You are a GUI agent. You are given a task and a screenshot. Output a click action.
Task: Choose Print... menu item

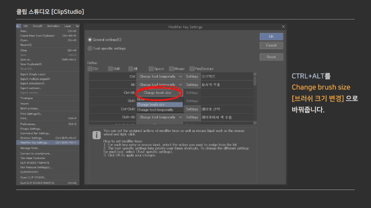pos(48,119)
